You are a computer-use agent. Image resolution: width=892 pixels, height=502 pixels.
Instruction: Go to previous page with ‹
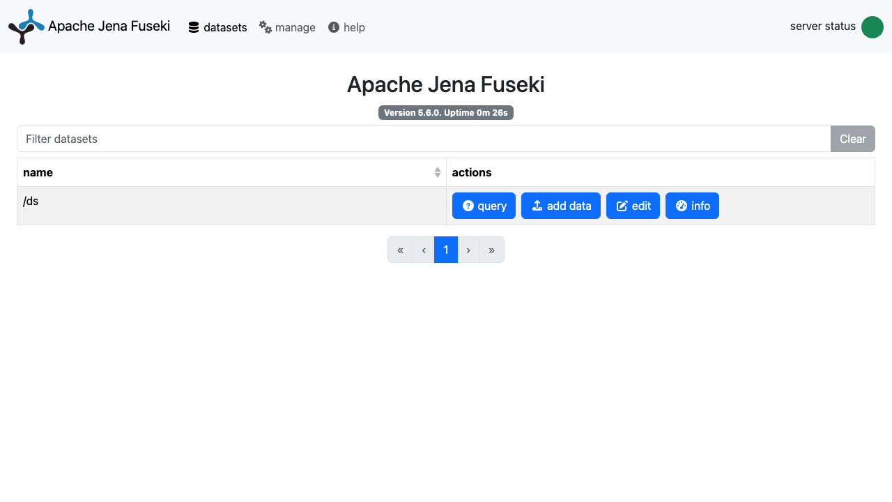point(424,250)
